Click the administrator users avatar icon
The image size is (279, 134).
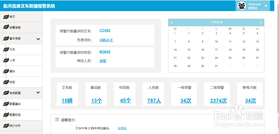[x=241, y=6]
